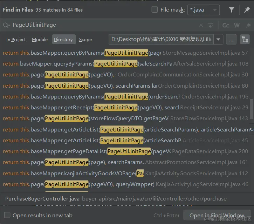Enable the File mask checkbox
254x224 pixels.
pos(155,10)
